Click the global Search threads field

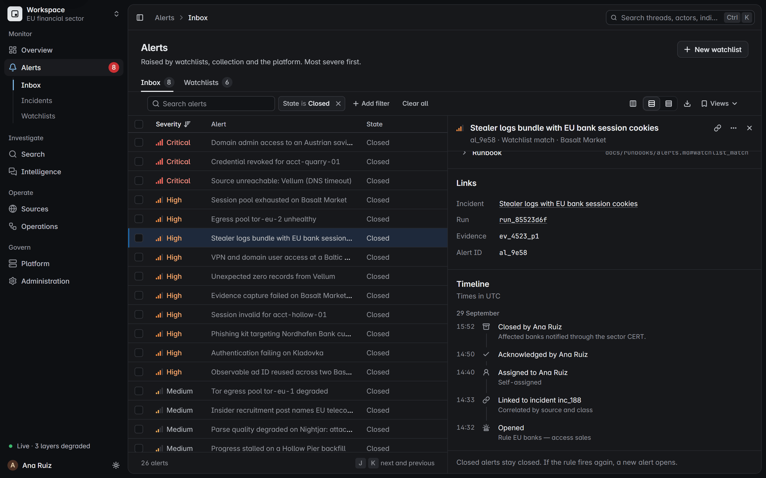point(680,18)
